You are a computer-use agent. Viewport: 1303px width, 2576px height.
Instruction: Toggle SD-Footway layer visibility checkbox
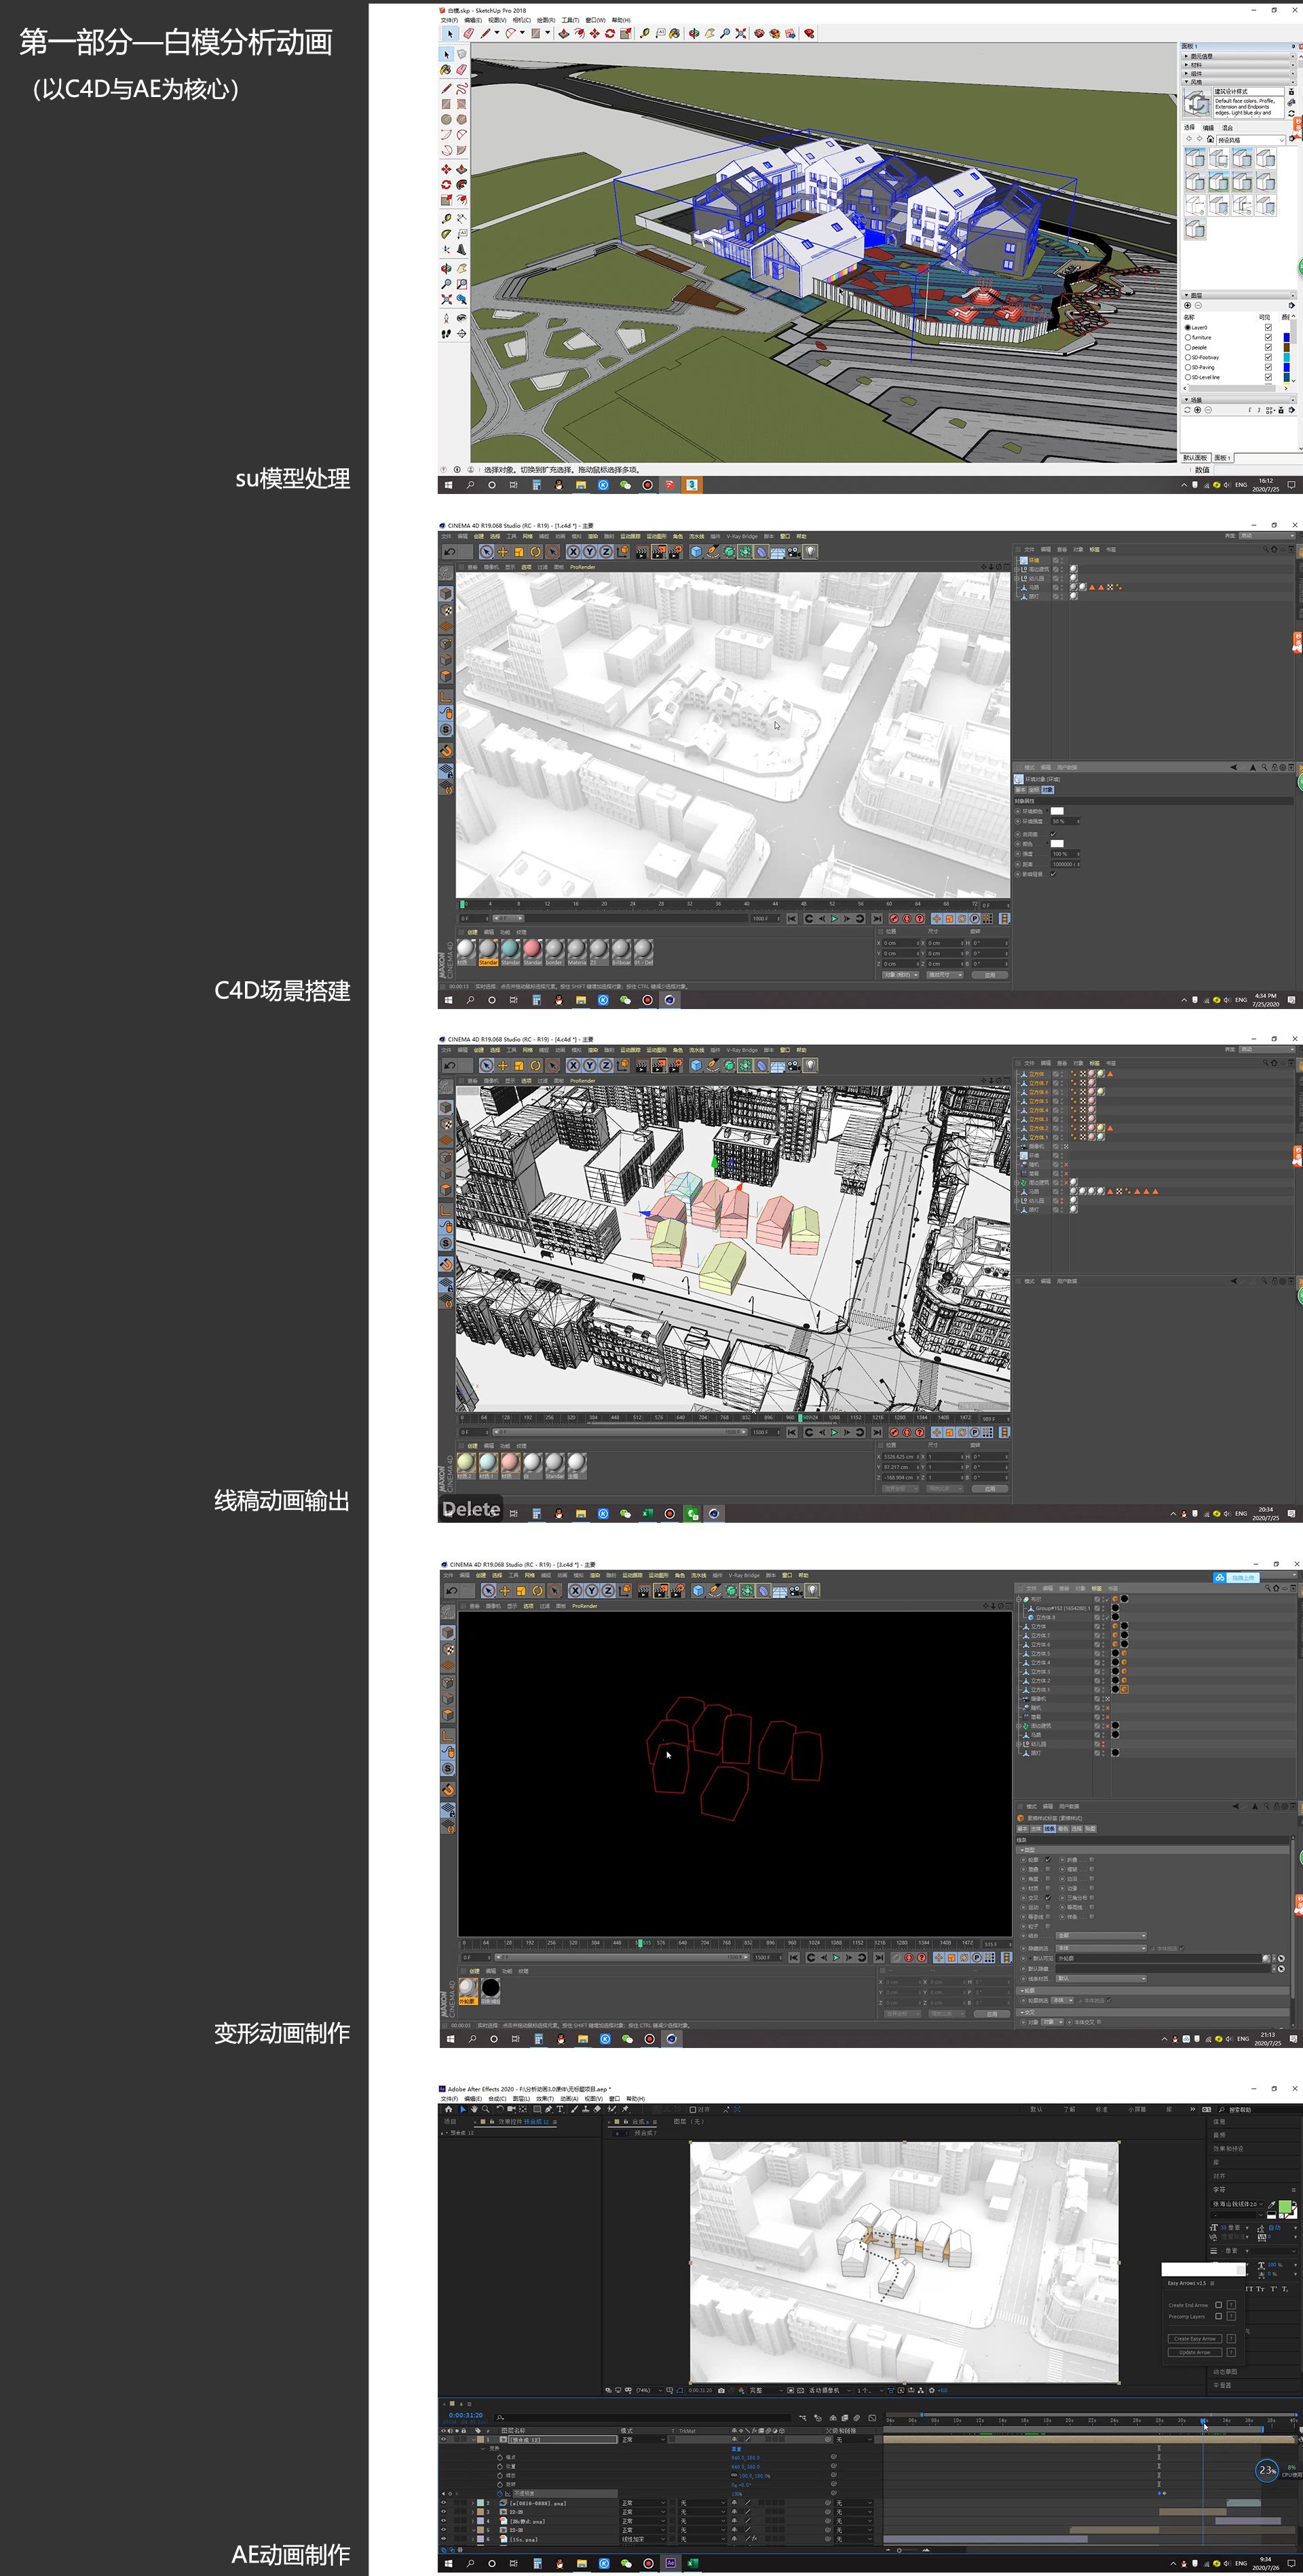point(1268,357)
